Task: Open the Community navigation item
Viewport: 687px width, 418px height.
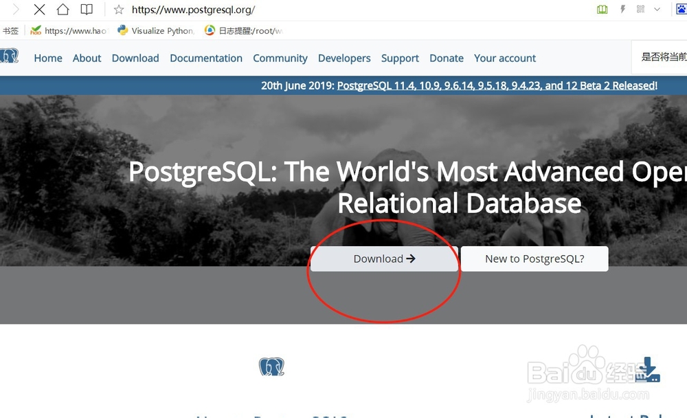Action: pos(280,58)
